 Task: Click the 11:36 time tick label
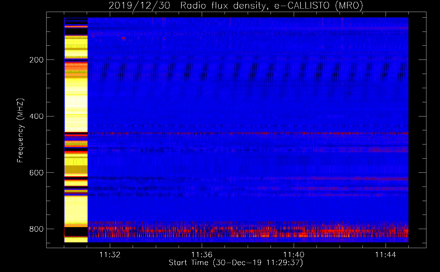[202, 255]
